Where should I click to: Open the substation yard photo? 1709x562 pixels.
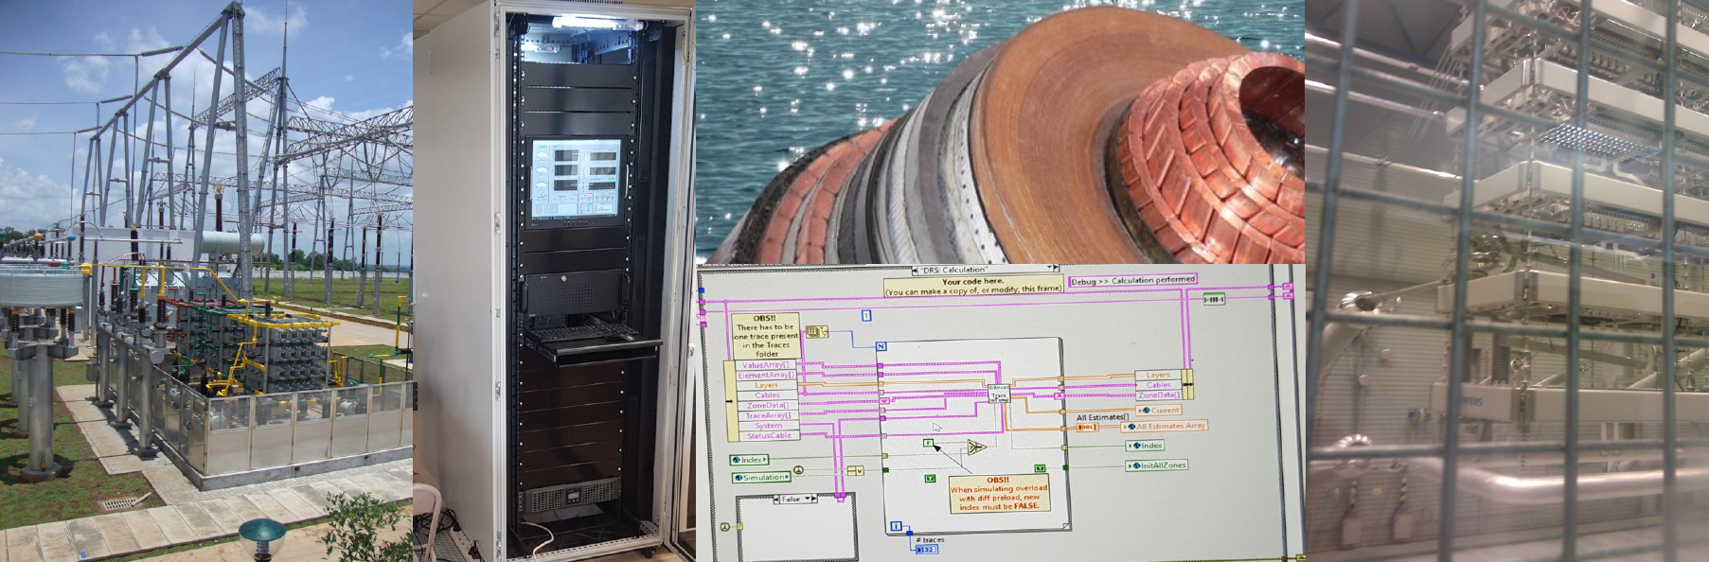click(x=206, y=281)
